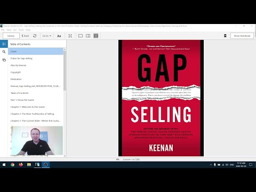256x192 pixels.
Task: Click the Gap Selling book cover
Action: coord(161,98)
